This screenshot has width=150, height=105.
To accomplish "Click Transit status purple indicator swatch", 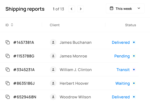I will click(134, 70).
